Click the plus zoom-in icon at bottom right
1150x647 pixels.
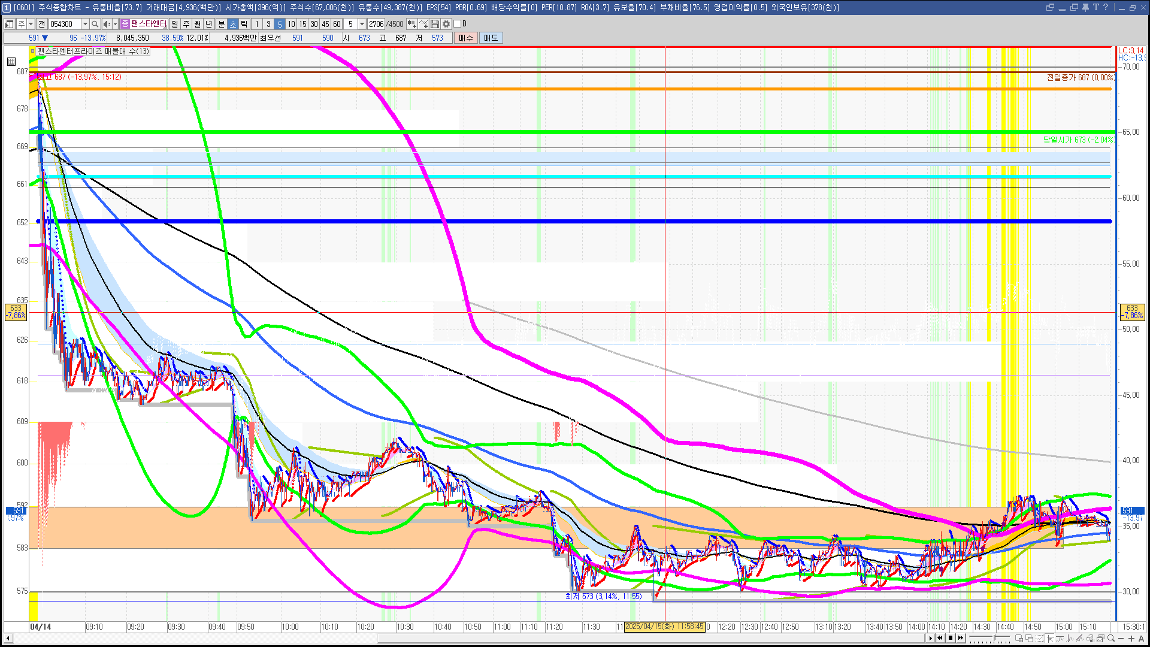point(1131,639)
